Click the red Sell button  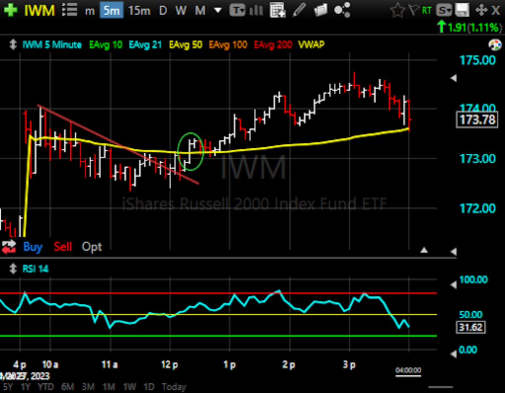coord(62,247)
